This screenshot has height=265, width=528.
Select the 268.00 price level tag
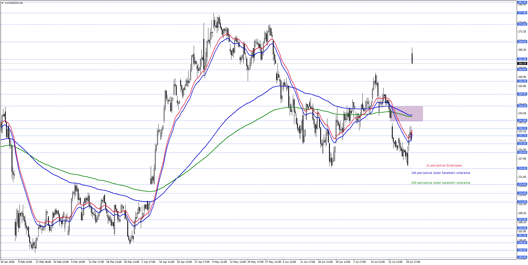click(x=522, y=42)
